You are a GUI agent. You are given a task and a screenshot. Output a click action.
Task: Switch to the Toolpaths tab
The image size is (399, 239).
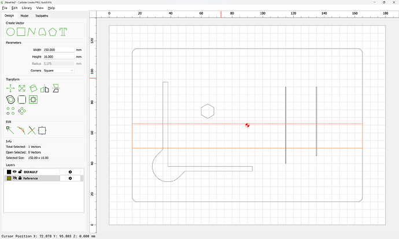point(42,16)
